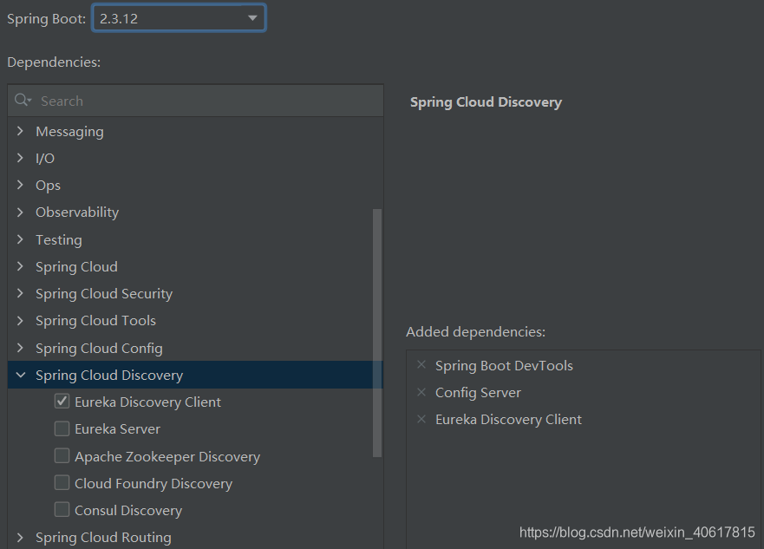Viewport: 764px width, 549px height.
Task: Select the Spring Cloud Security row label
Action: coord(104,294)
